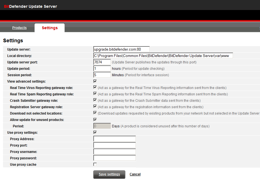Click the 'Use proxy cache' label
260x181 pixels.
pyautogui.click(x=23, y=165)
